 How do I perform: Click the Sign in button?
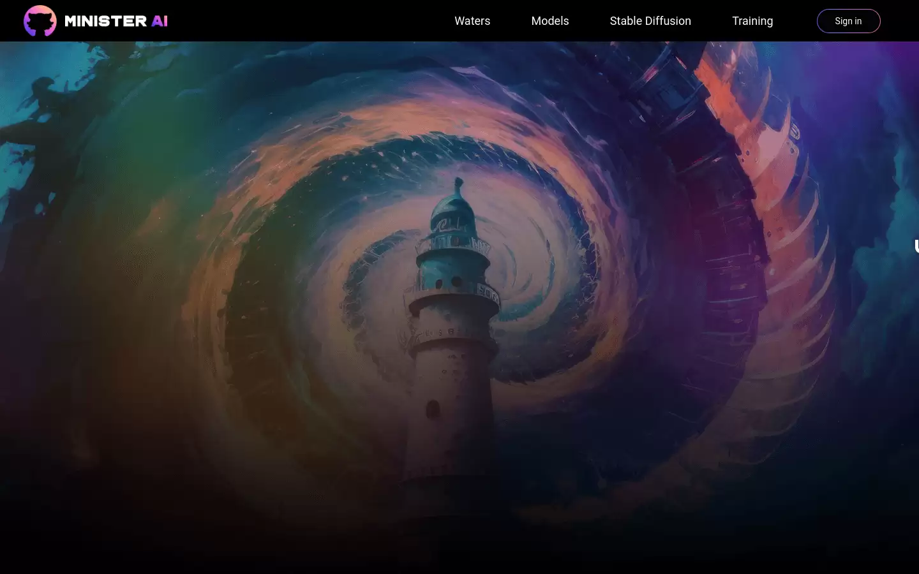click(848, 21)
